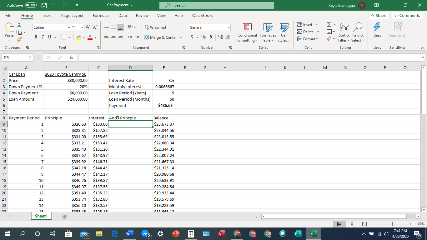Open the Font name dropdown
The image size is (427, 240).
pos(69,27)
